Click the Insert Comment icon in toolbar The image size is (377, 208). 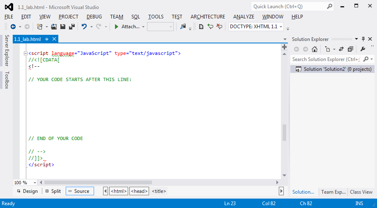(x=210, y=27)
